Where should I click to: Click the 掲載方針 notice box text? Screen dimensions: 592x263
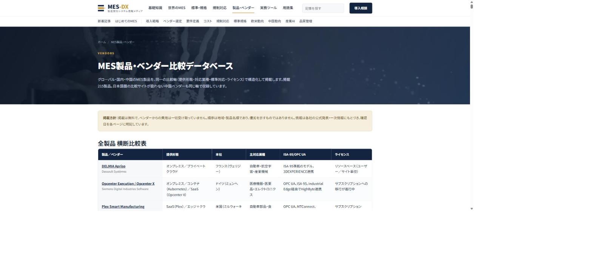(x=235, y=121)
